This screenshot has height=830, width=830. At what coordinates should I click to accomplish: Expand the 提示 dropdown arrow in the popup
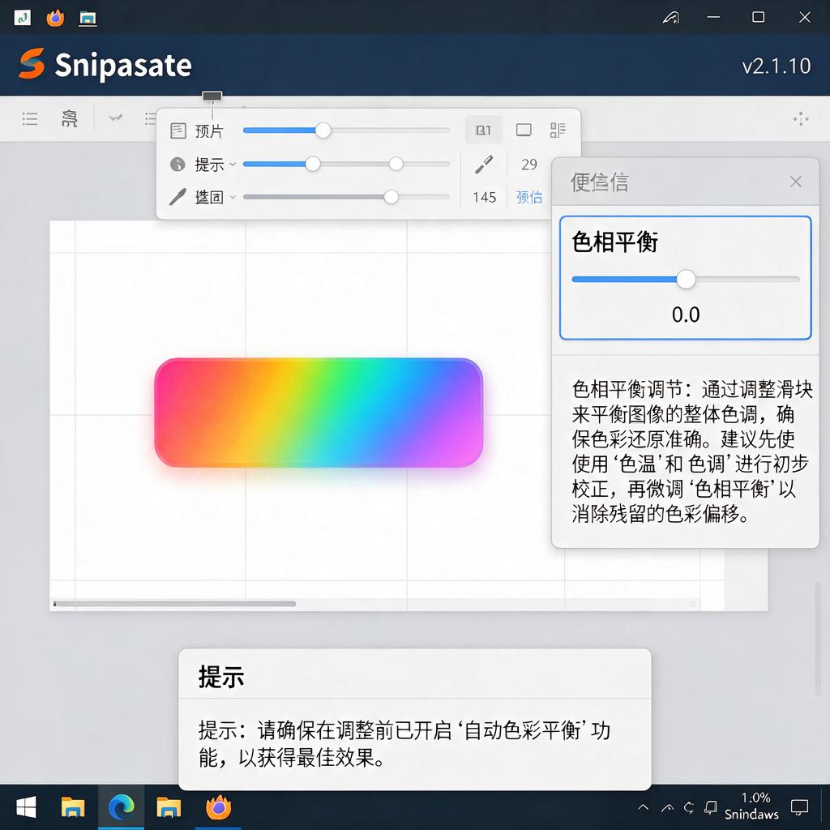pos(233,164)
